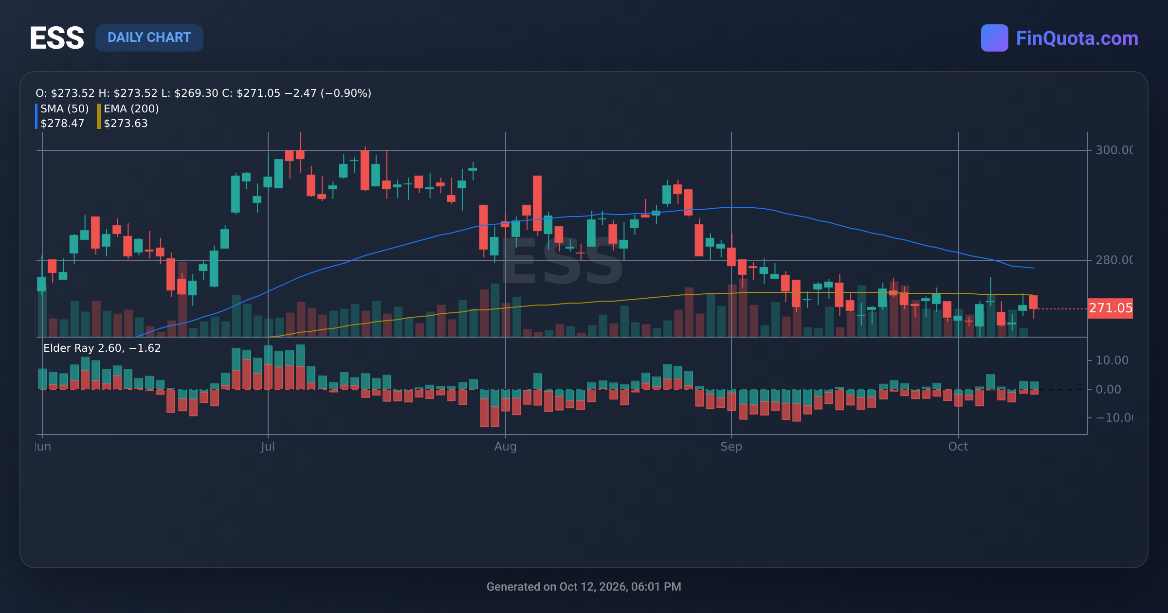Viewport: 1168px width, 613px height.
Task: Click the 0.00 Elder Ray axis label
Action: [x=1108, y=390]
